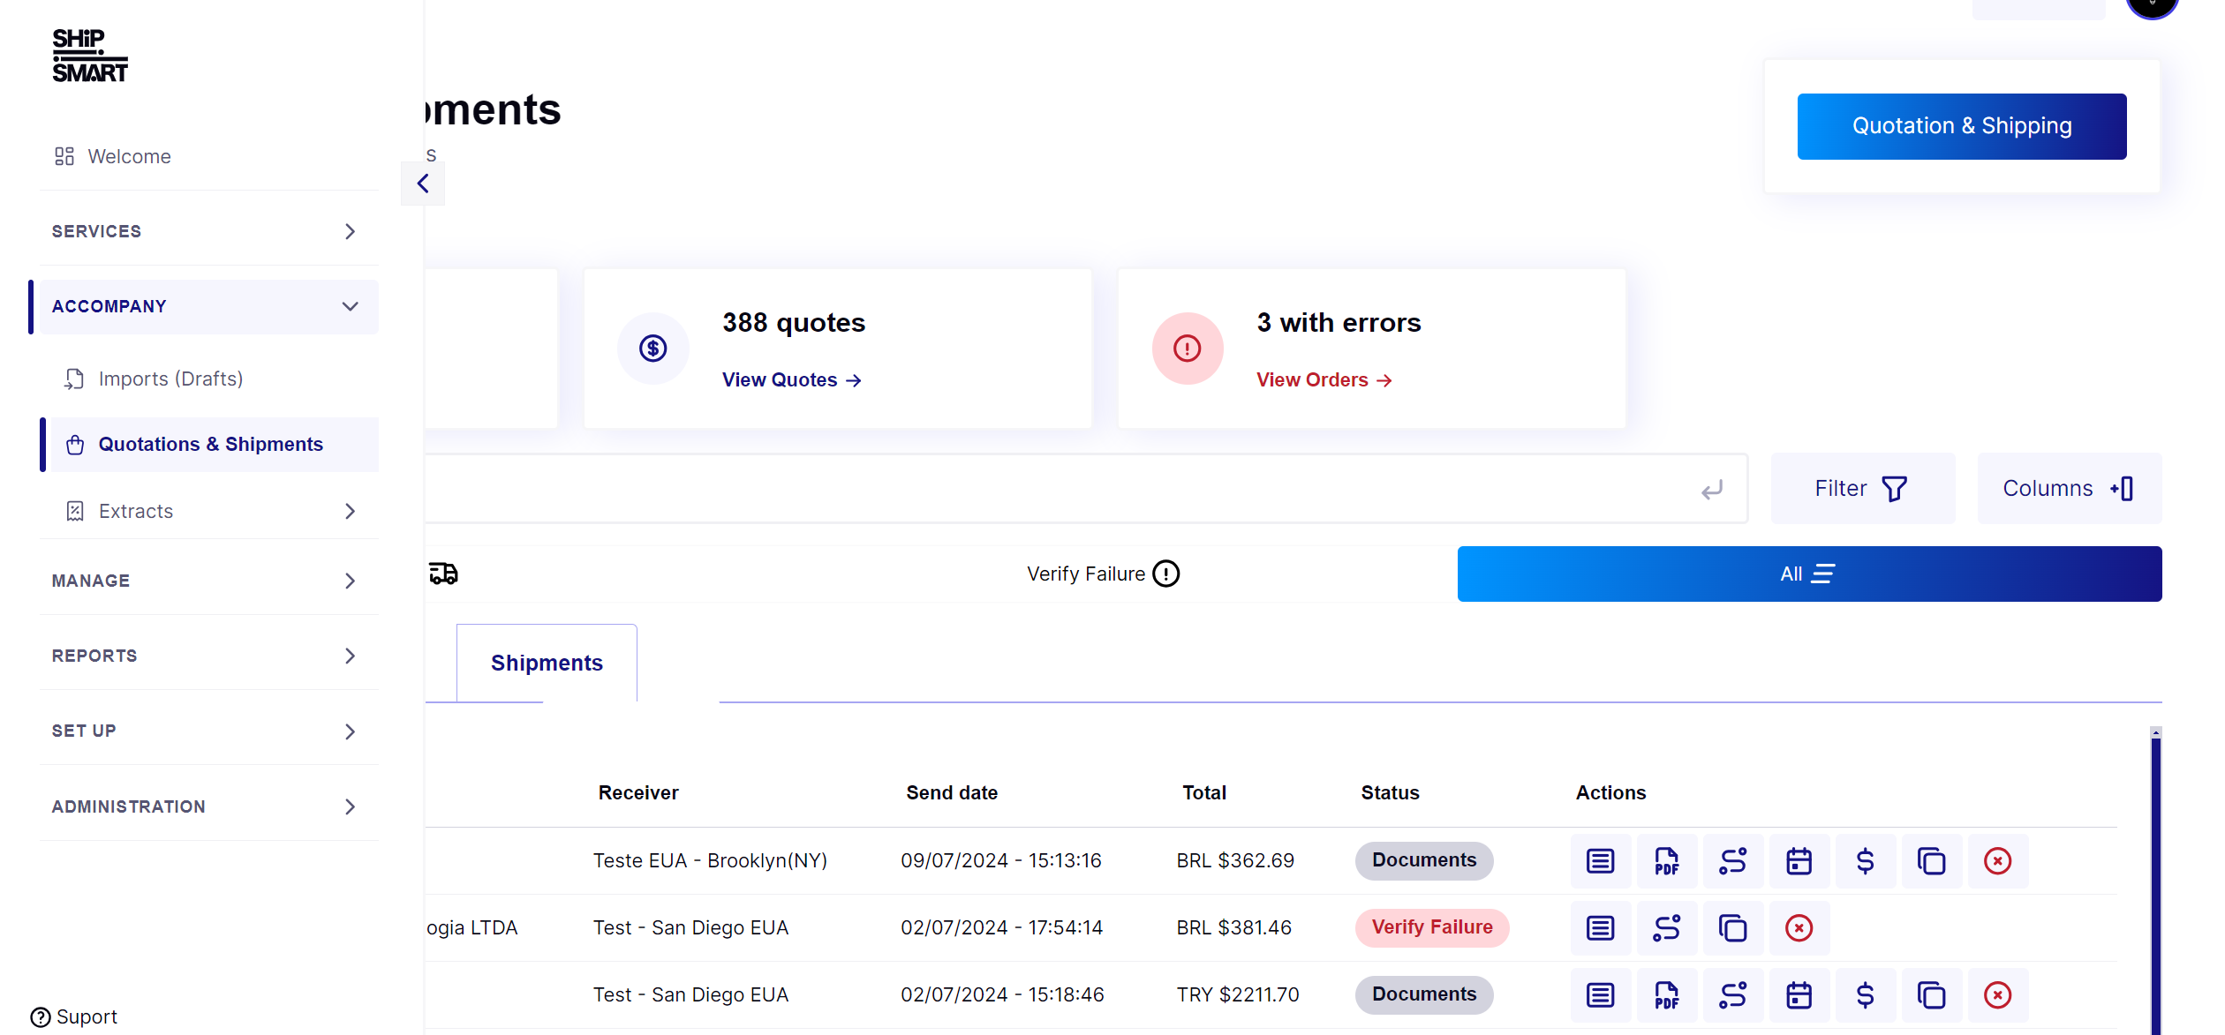Follow the View Quotes link
Screen dimensions: 2225x1035
click(792, 380)
